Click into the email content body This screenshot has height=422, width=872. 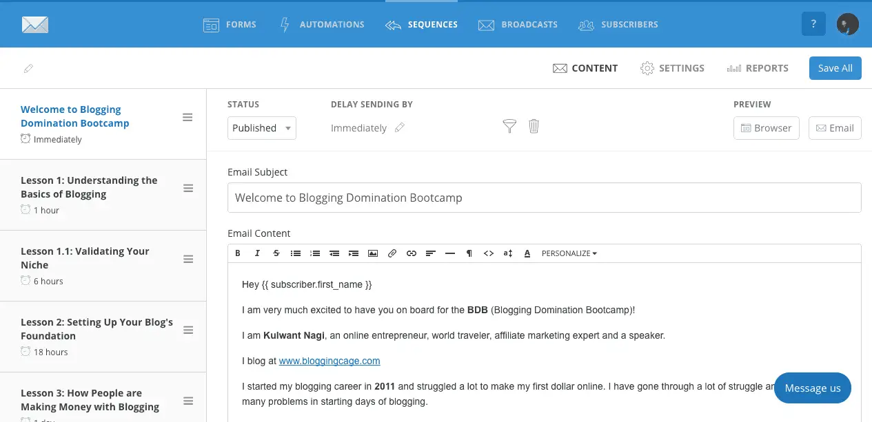[545, 342]
